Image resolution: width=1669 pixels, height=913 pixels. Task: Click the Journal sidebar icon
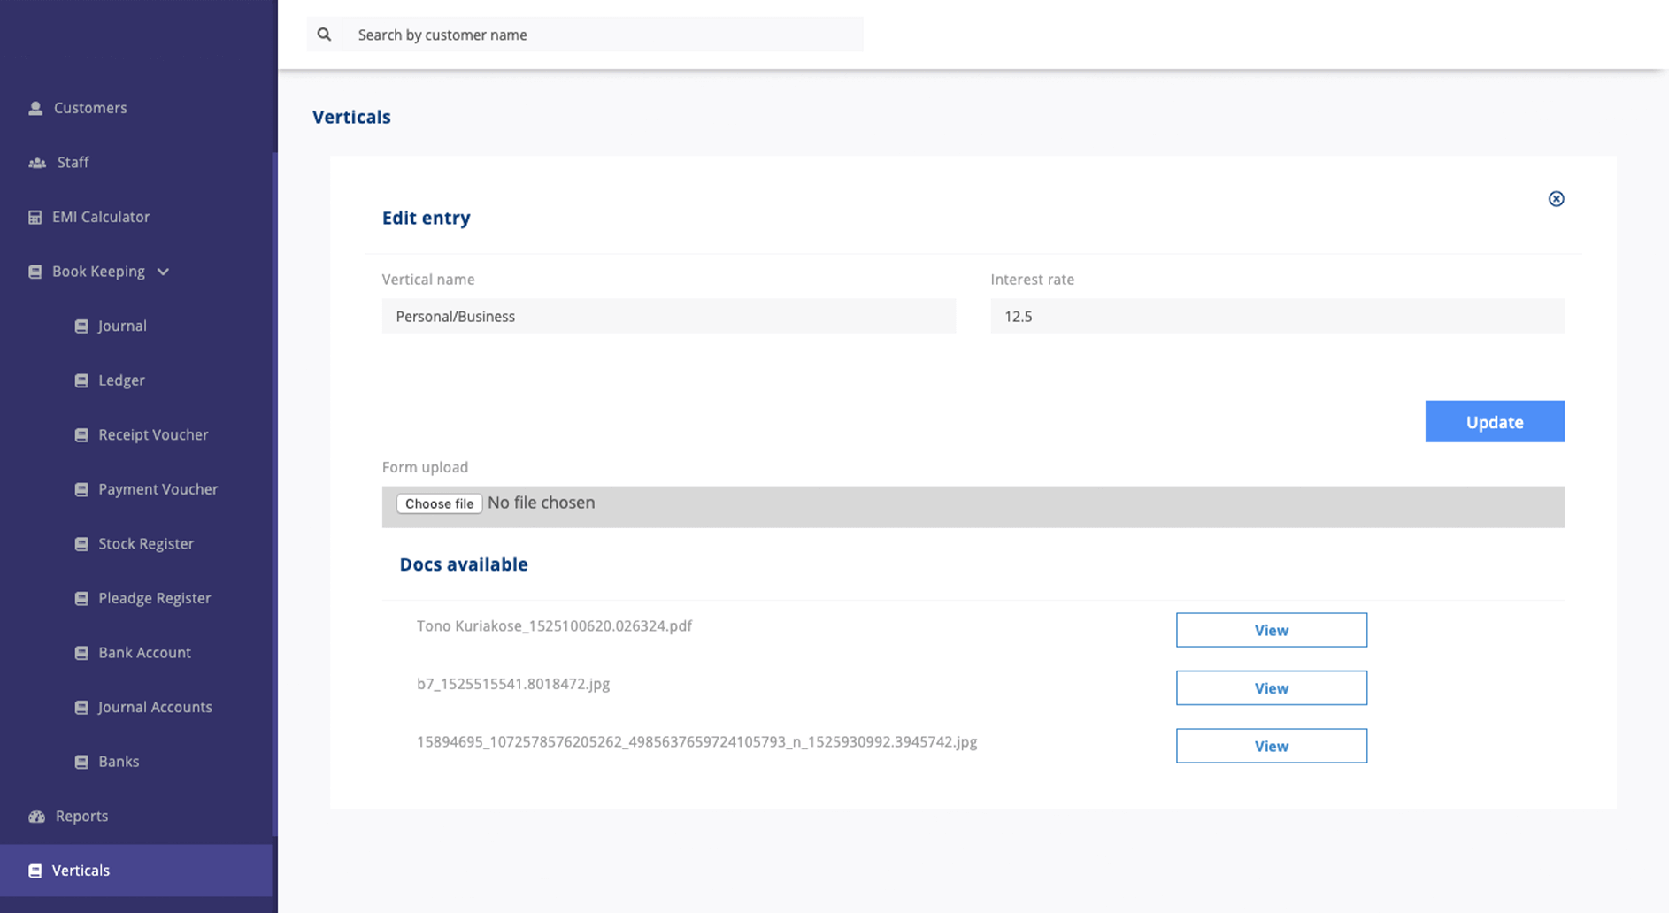81,326
